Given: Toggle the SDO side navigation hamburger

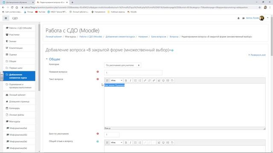Looking at the screenshot, I should 6,18.
